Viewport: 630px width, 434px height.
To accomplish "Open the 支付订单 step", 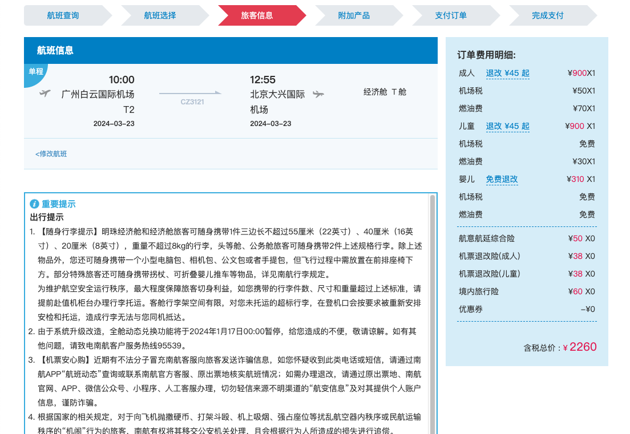I will click(451, 15).
